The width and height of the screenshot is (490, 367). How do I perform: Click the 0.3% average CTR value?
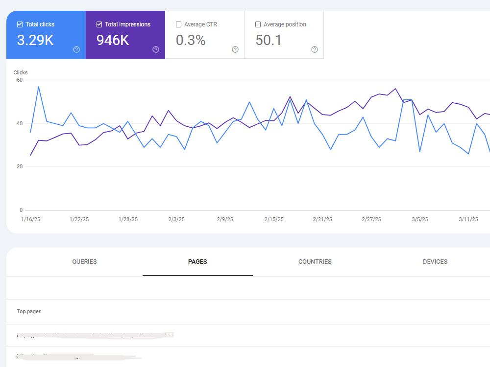tap(191, 40)
